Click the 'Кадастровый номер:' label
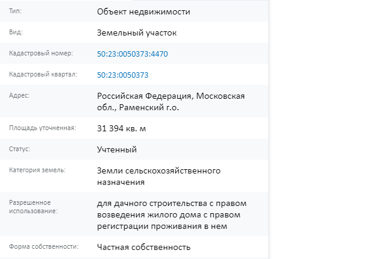Viewport: 373px width, 259px height. pos(41,53)
